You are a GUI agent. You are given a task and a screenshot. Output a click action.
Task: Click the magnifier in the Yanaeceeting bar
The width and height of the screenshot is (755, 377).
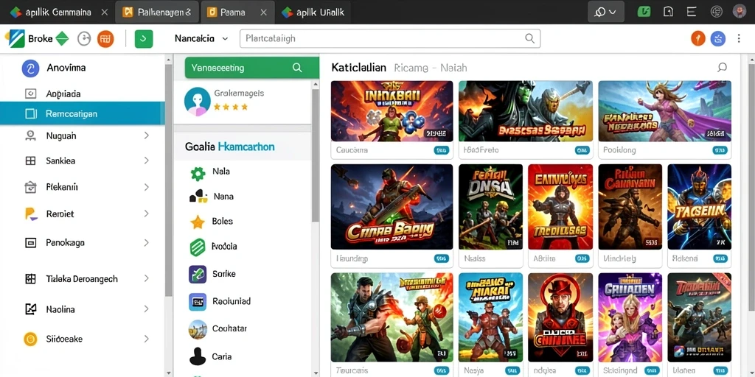point(297,68)
